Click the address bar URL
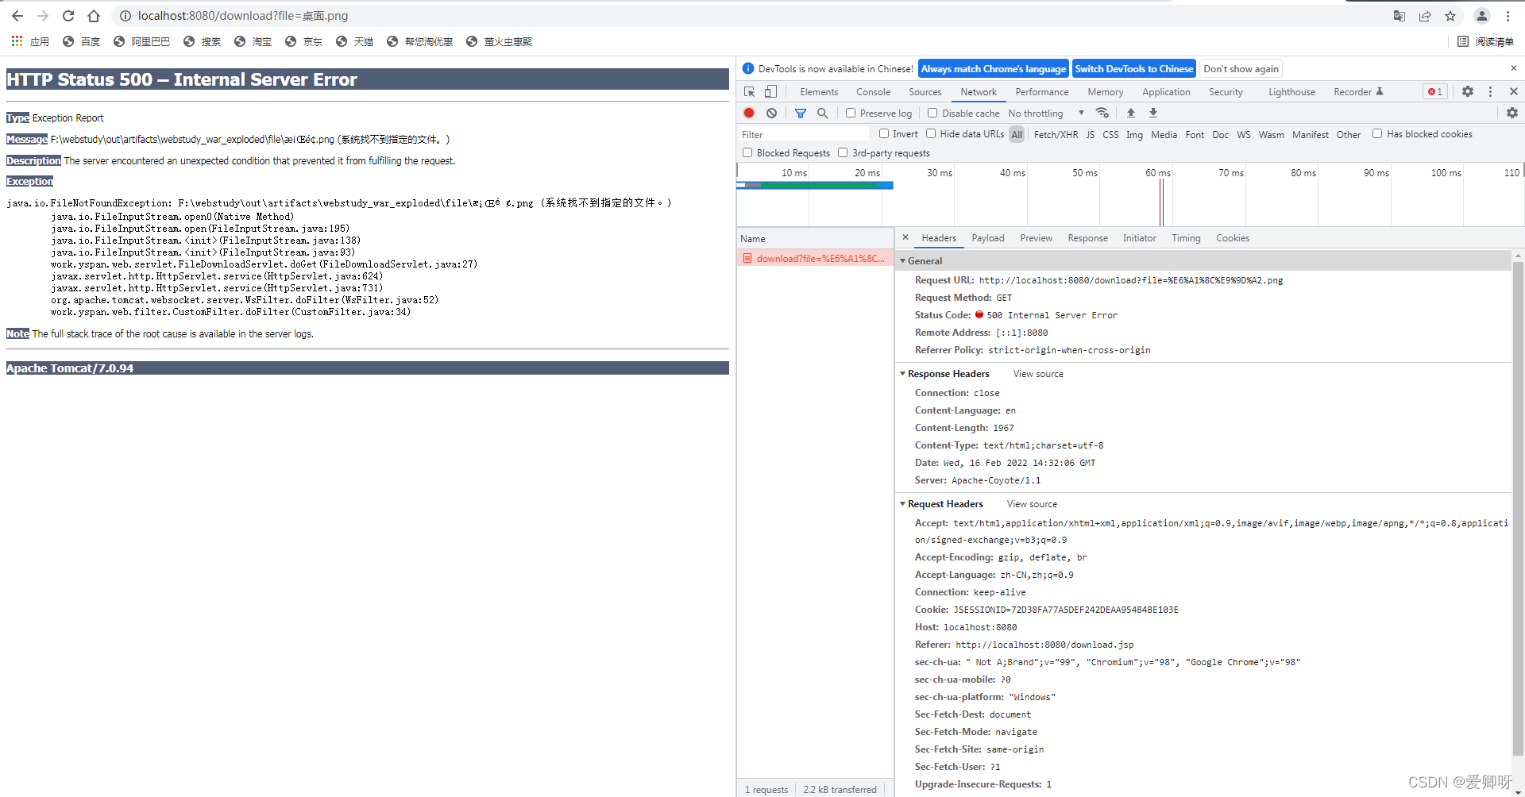Screen dimensions: 1525x797 point(243,16)
